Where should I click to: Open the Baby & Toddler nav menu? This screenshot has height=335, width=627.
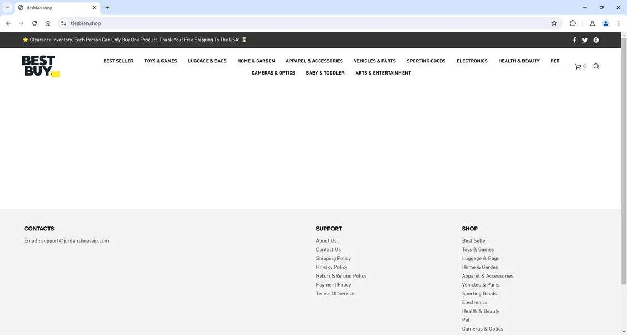coord(325,73)
